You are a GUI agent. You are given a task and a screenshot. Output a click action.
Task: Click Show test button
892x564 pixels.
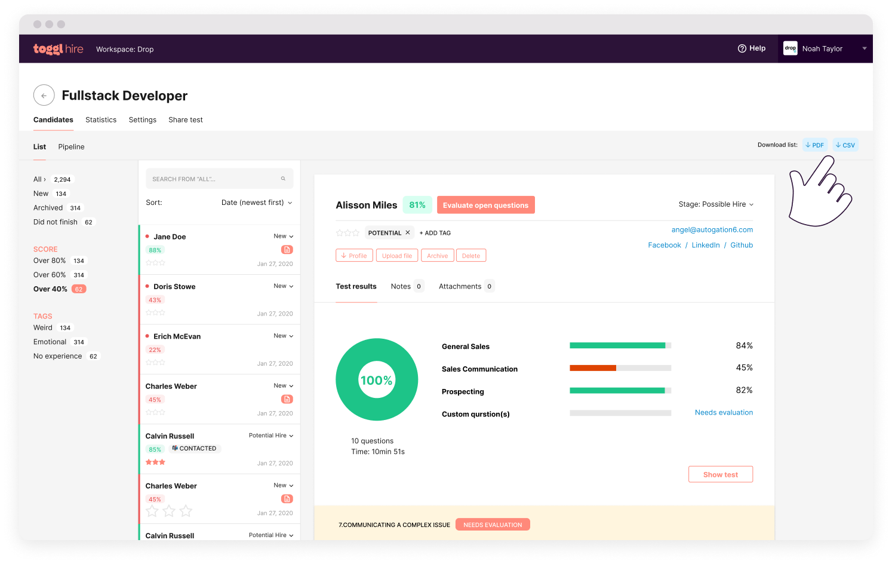pos(721,474)
